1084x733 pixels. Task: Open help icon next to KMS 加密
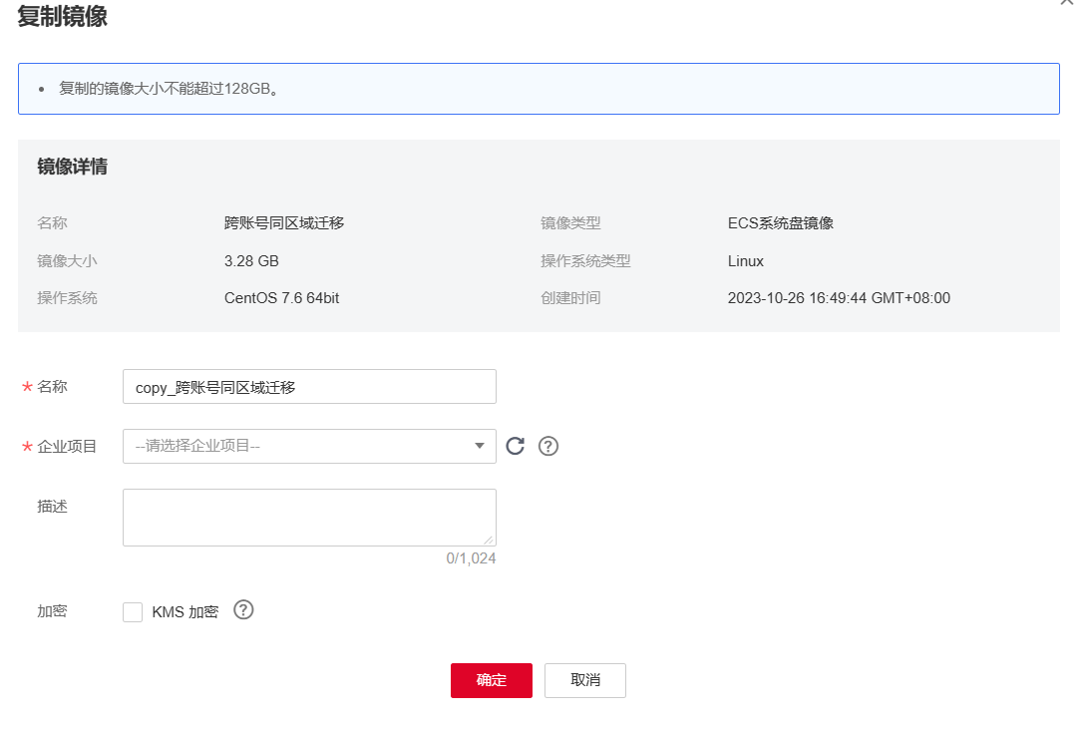[243, 610]
